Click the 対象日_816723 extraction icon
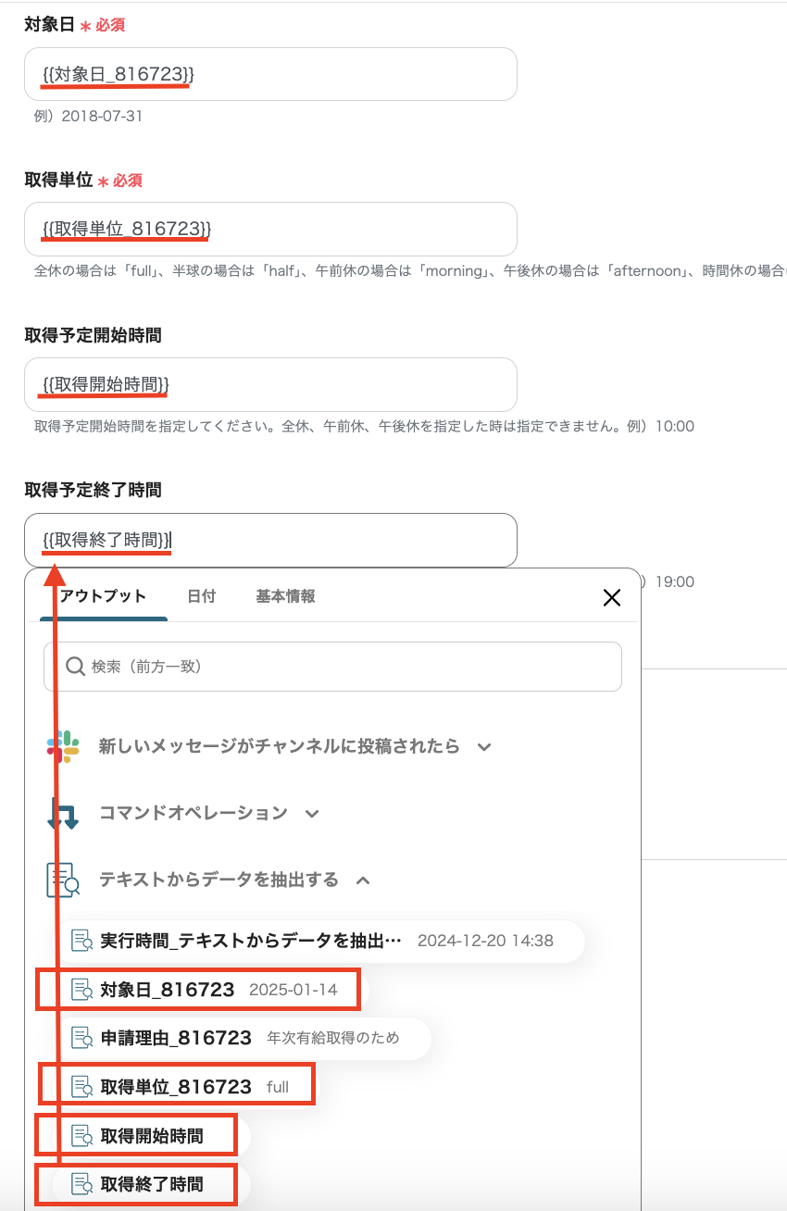This screenshot has height=1211, width=787. click(x=81, y=989)
